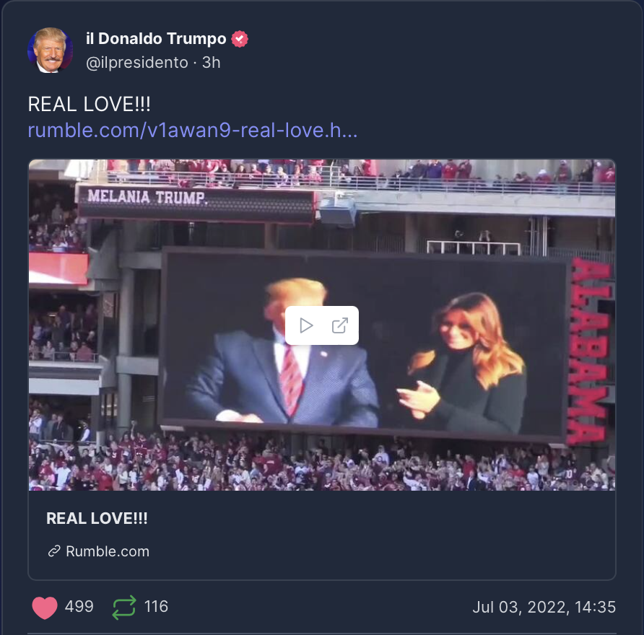Viewport: 644px width, 635px height.
Task: Open video in external window icon
Action: pos(339,325)
